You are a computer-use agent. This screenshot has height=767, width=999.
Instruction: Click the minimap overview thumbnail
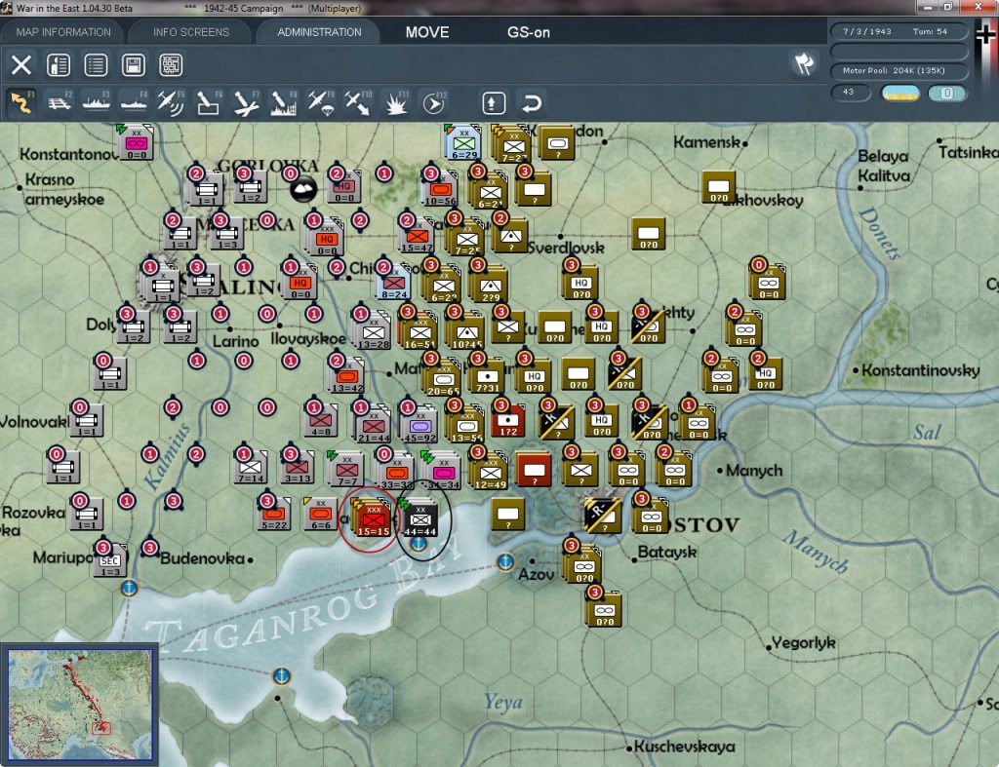point(80,705)
